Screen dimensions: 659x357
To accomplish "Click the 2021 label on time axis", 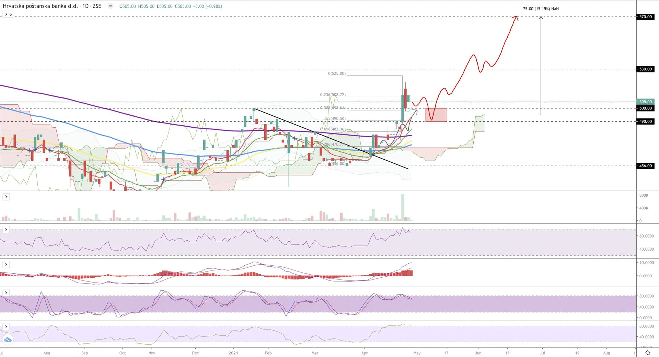I will [x=233, y=353].
